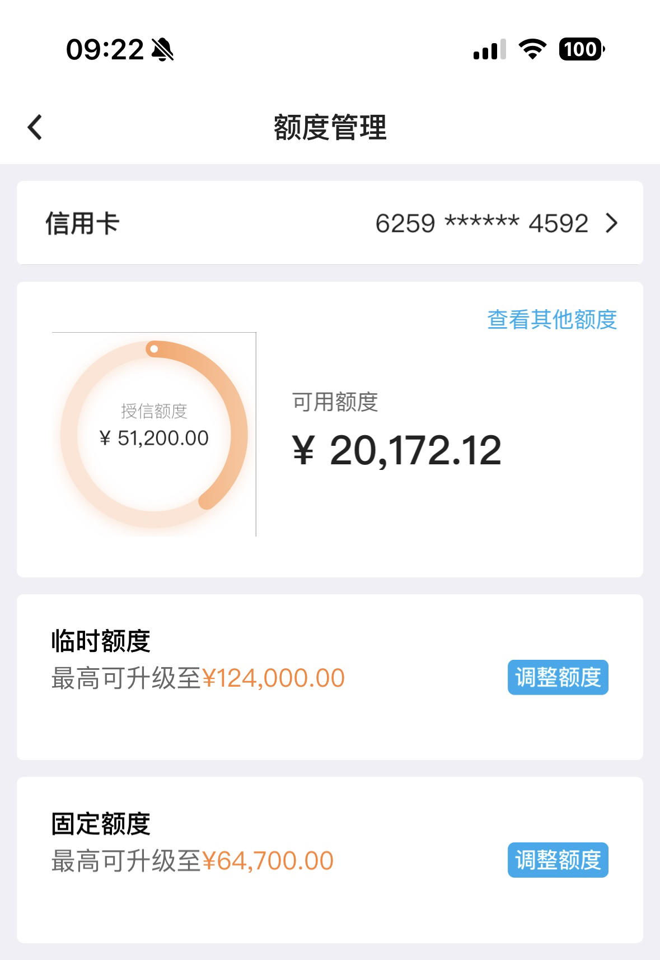The height and width of the screenshot is (960, 660).
Task: Tap the Wi-Fi status icon
Action: pos(532,49)
